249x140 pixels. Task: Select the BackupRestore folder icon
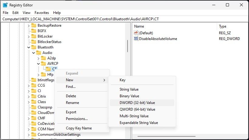34,25
